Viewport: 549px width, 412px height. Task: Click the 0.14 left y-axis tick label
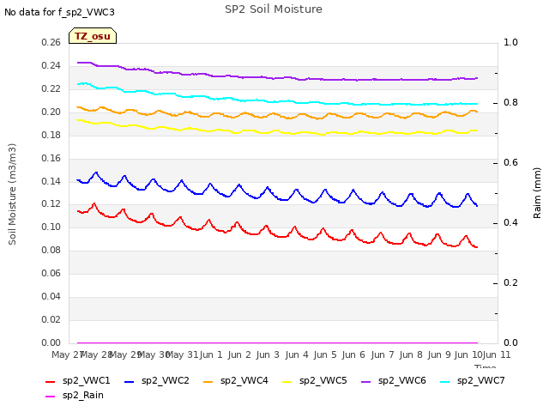(51, 181)
